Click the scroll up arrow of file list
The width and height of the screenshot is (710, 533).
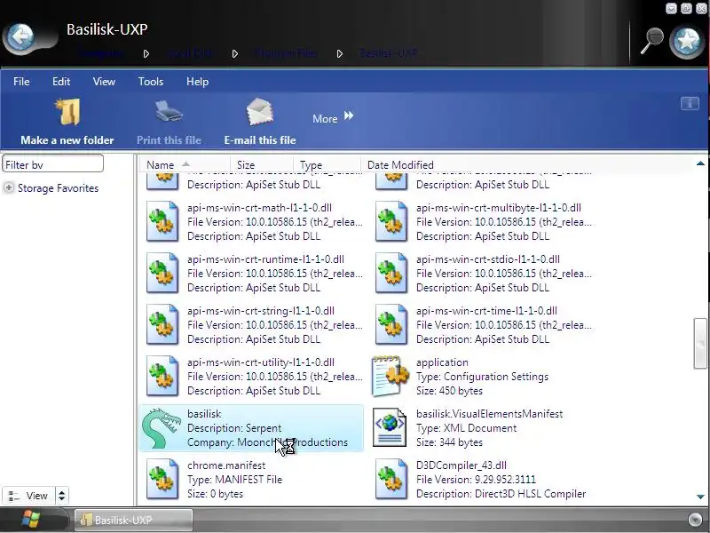(x=700, y=163)
